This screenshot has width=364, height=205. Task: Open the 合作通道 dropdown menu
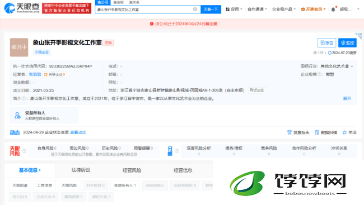pos(257,9)
